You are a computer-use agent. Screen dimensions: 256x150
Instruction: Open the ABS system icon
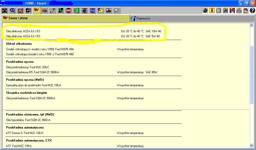[68, 10]
